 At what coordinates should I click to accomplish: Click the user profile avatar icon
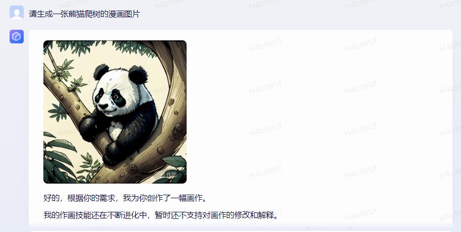(x=17, y=13)
